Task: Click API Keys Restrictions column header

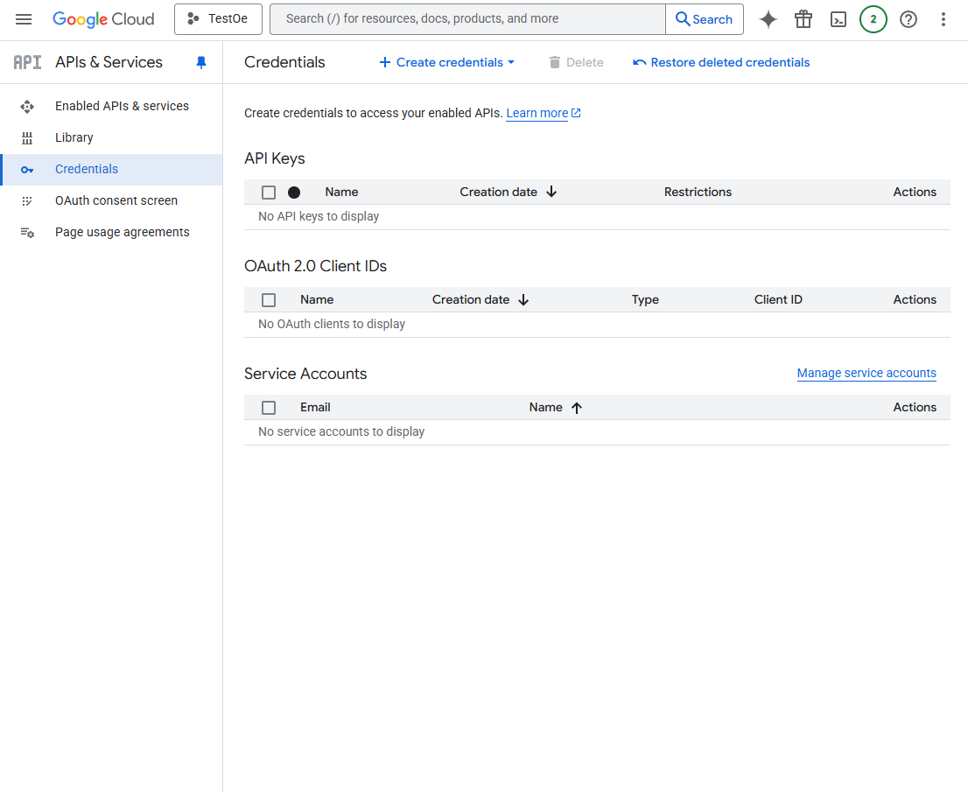Action: pyautogui.click(x=698, y=192)
